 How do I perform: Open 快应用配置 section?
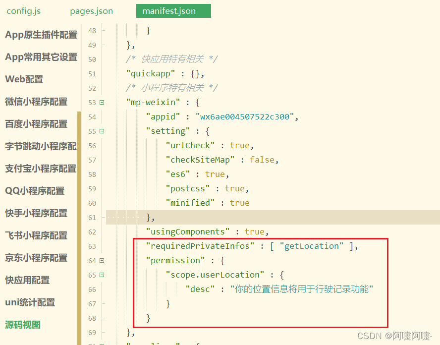[x=27, y=280]
